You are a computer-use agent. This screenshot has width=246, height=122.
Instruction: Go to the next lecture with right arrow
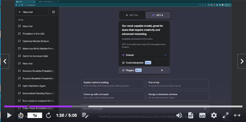pos(242,61)
